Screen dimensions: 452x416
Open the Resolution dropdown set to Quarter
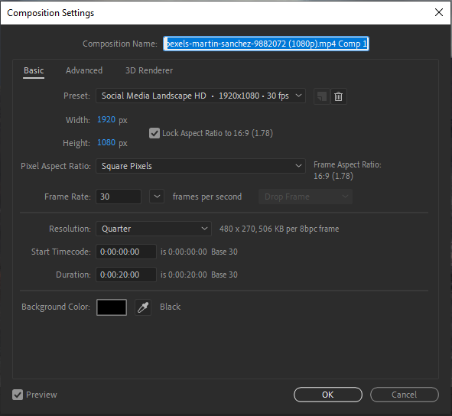[x=154, y=229]
